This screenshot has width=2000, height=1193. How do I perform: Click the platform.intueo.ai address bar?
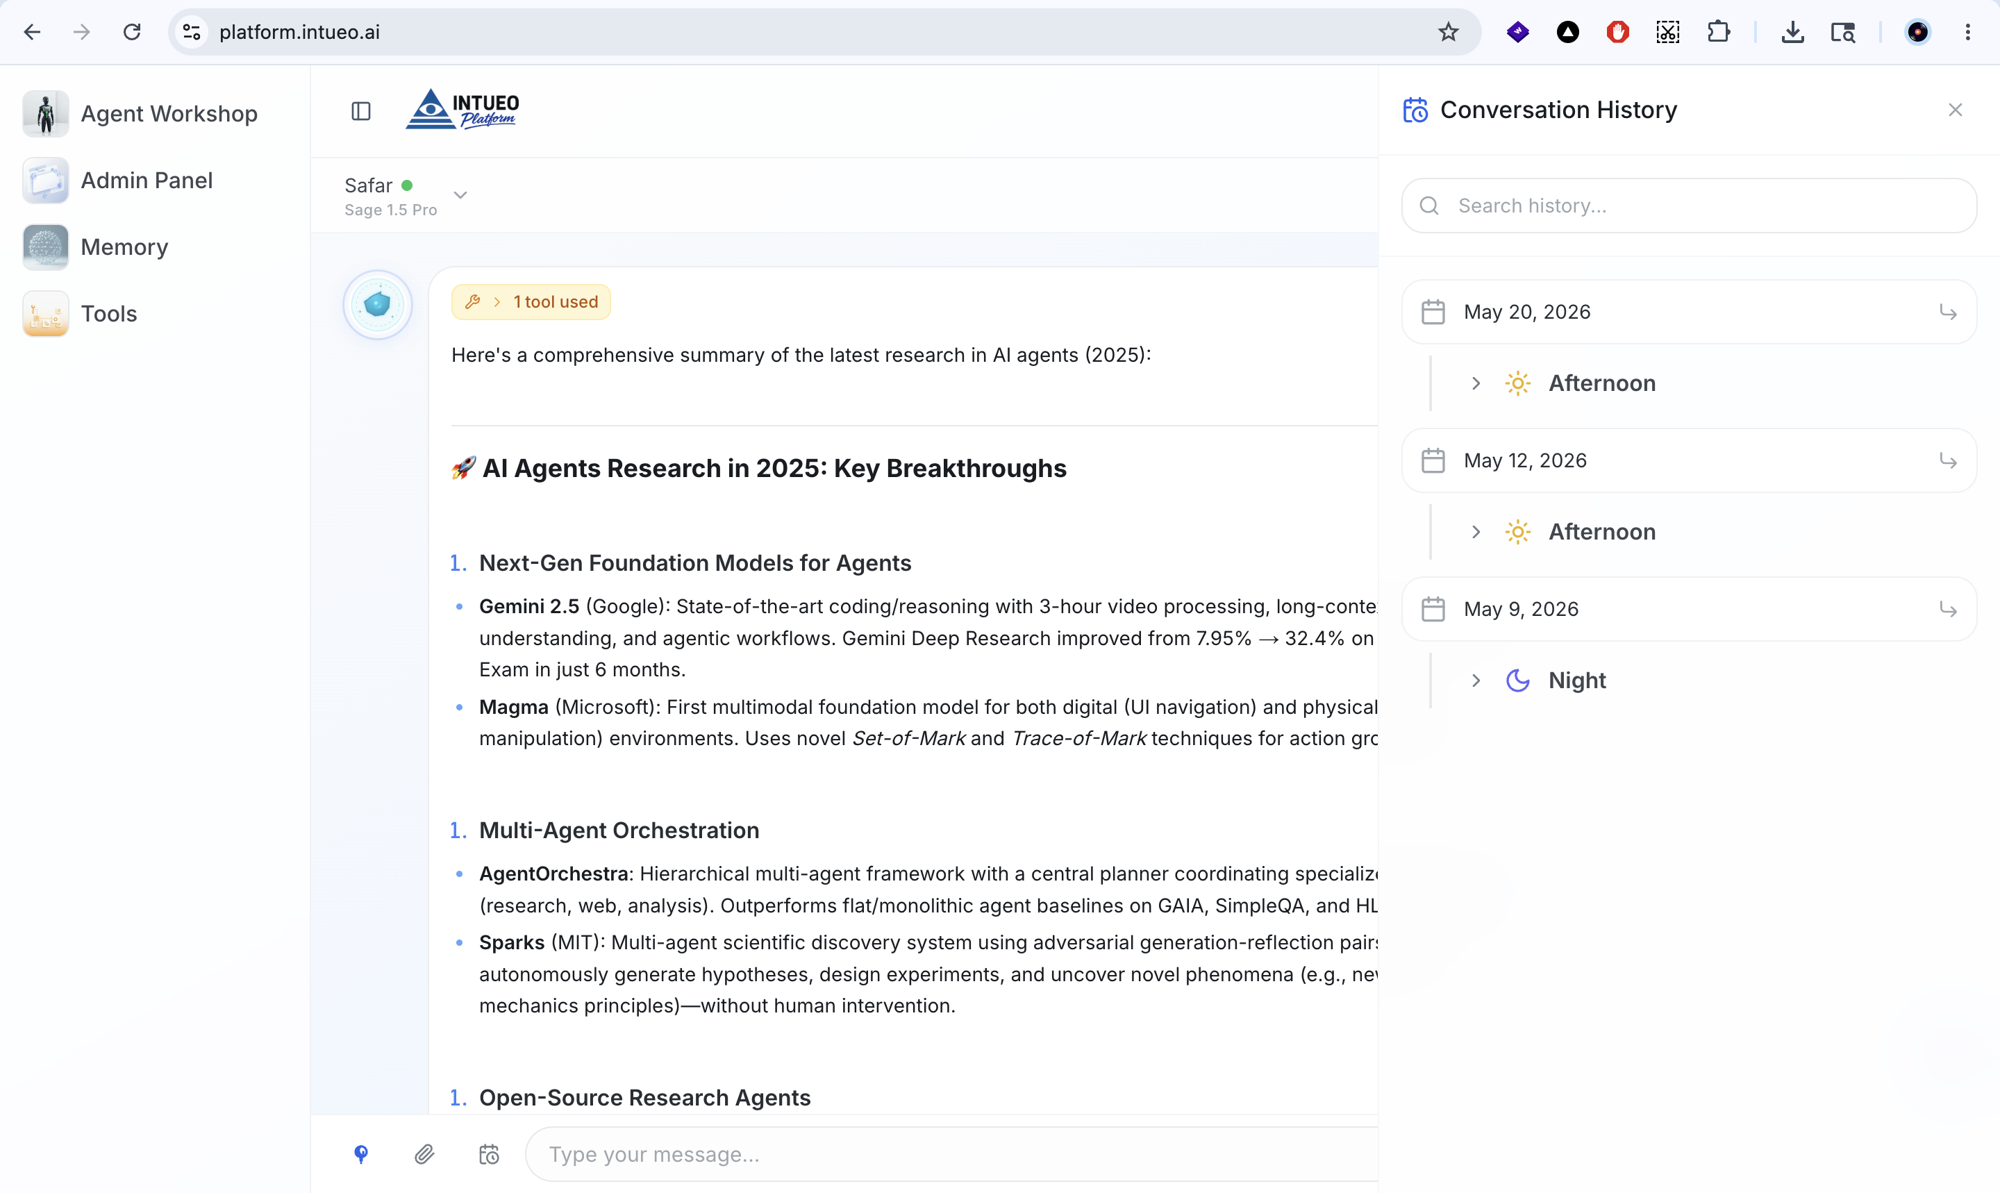(824, 32)
